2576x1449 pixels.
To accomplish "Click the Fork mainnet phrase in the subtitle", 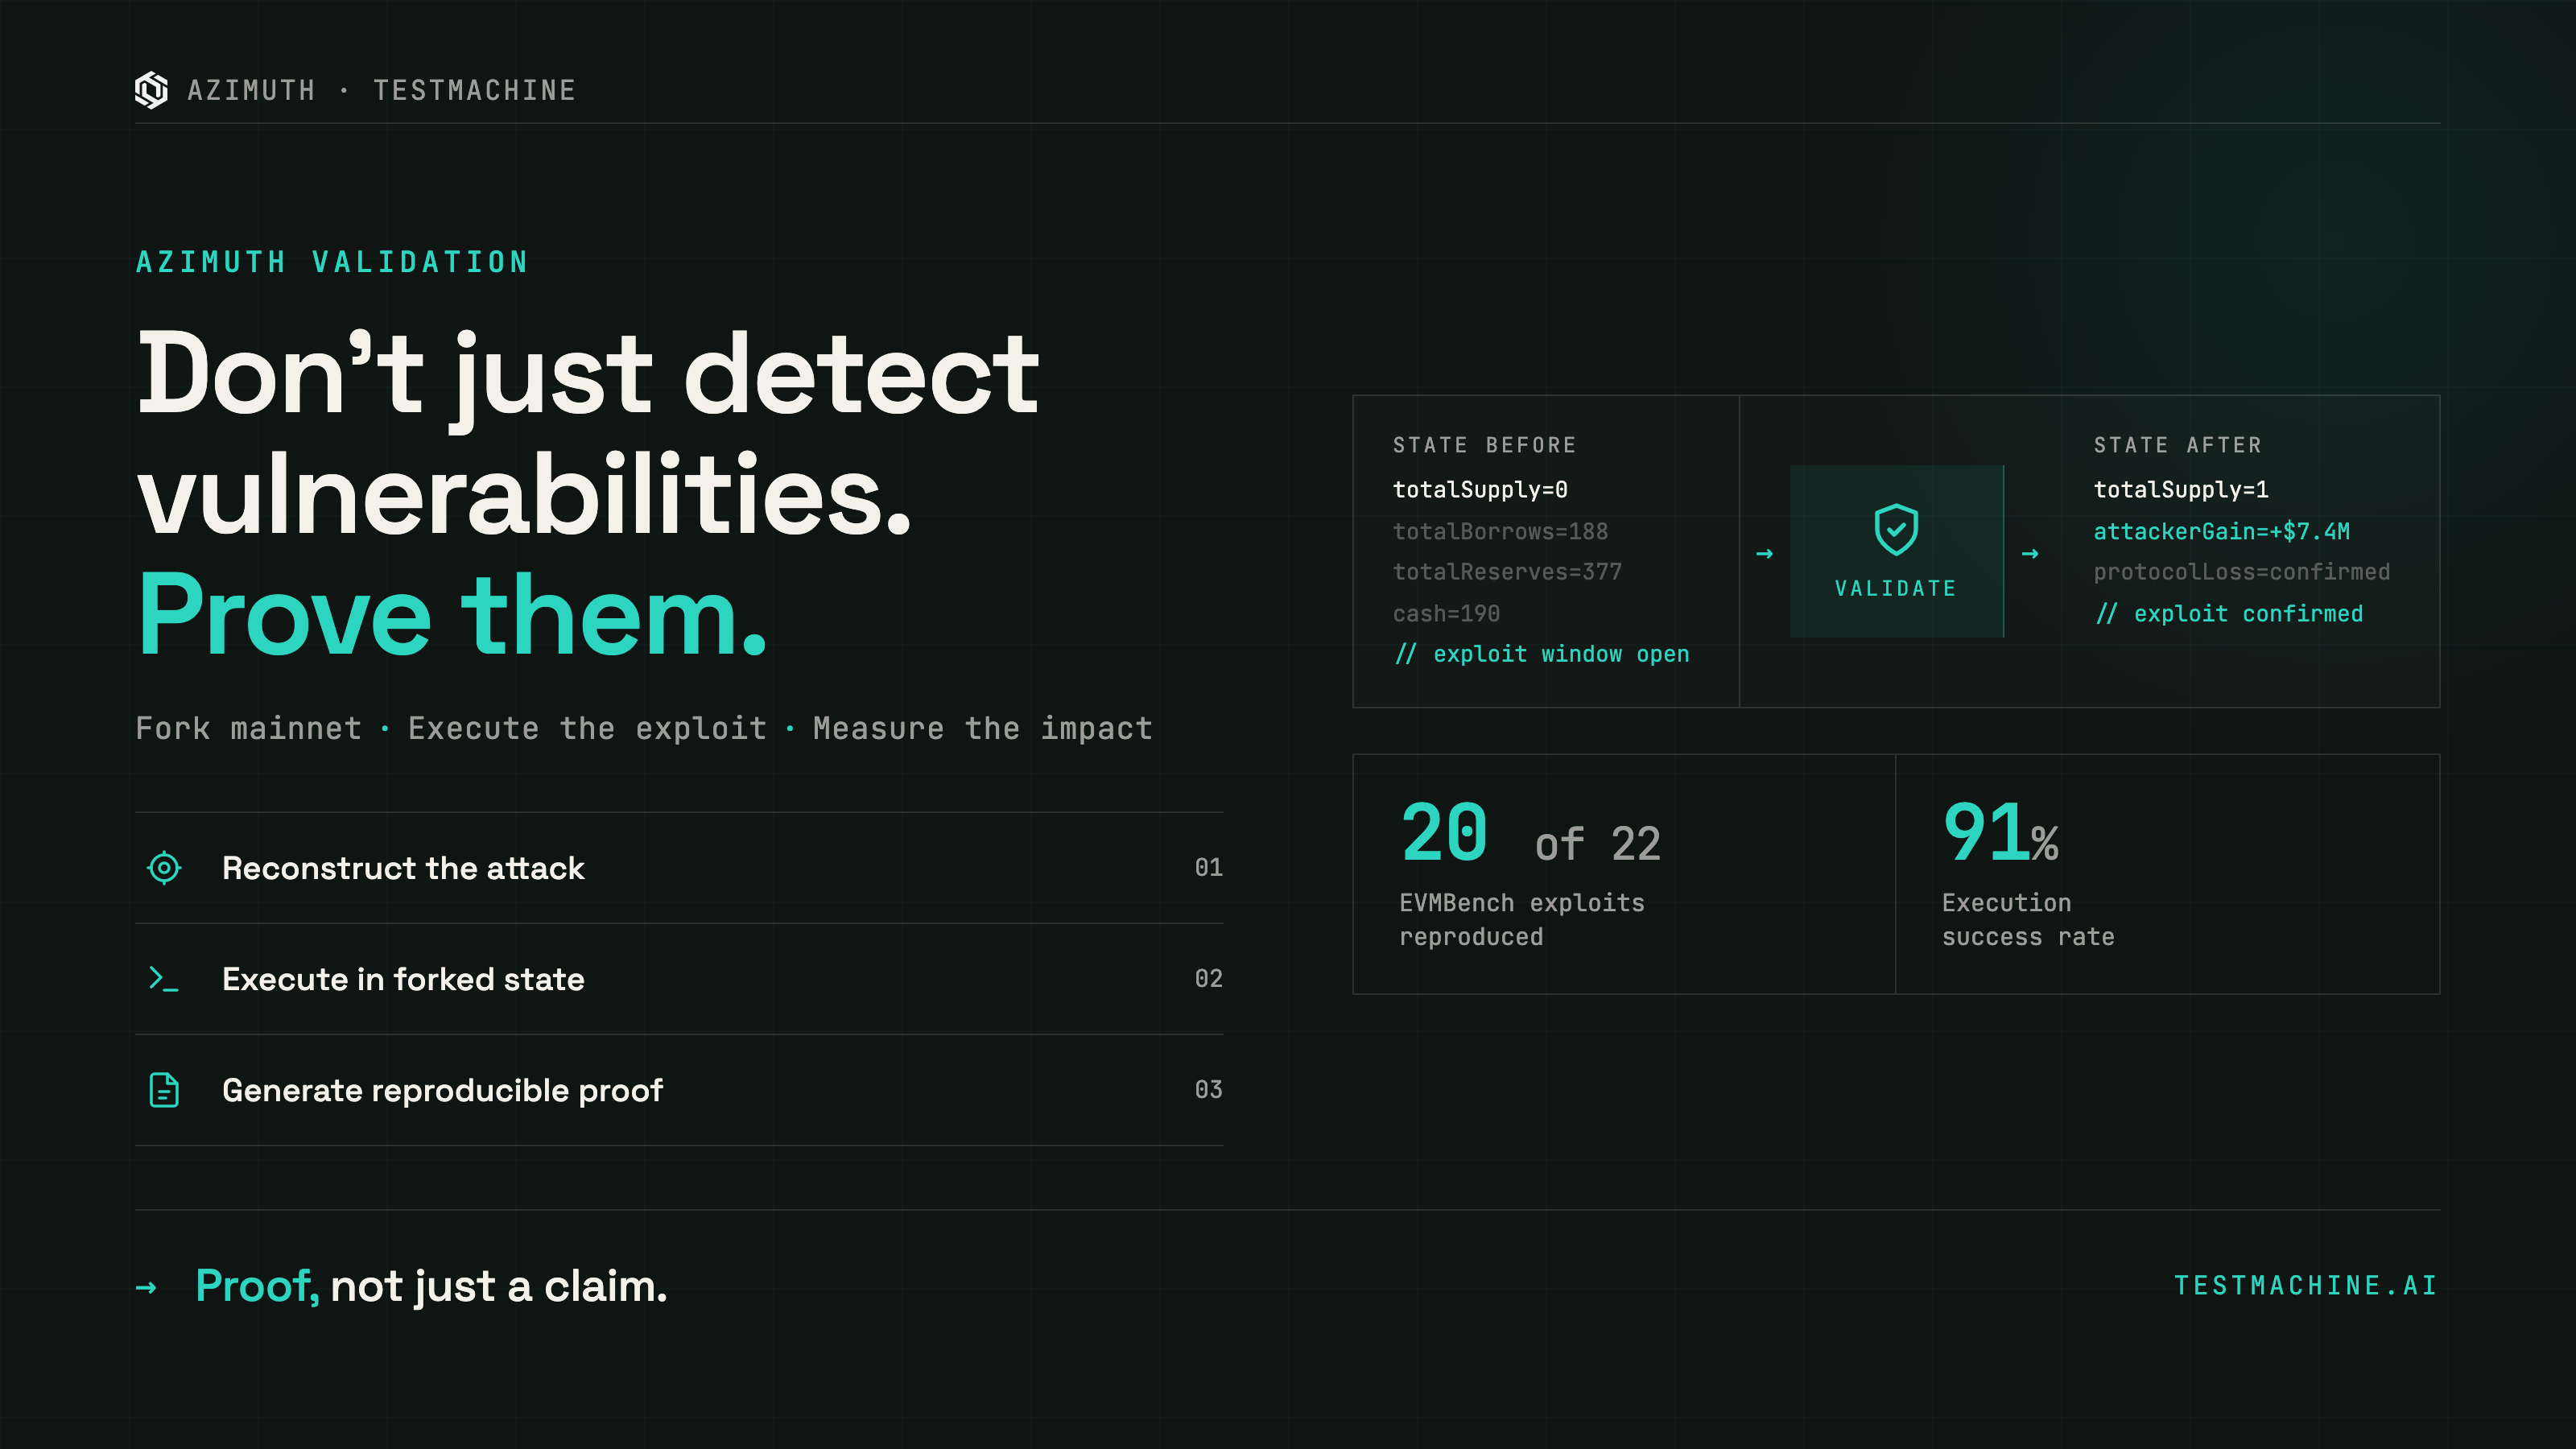I will coord(248,729).
